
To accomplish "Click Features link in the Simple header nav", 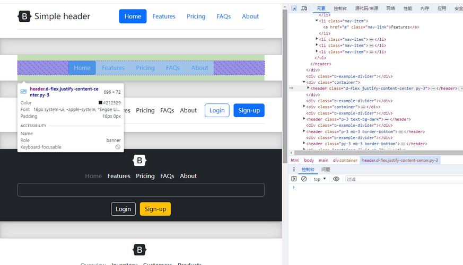I will [164, 16].
